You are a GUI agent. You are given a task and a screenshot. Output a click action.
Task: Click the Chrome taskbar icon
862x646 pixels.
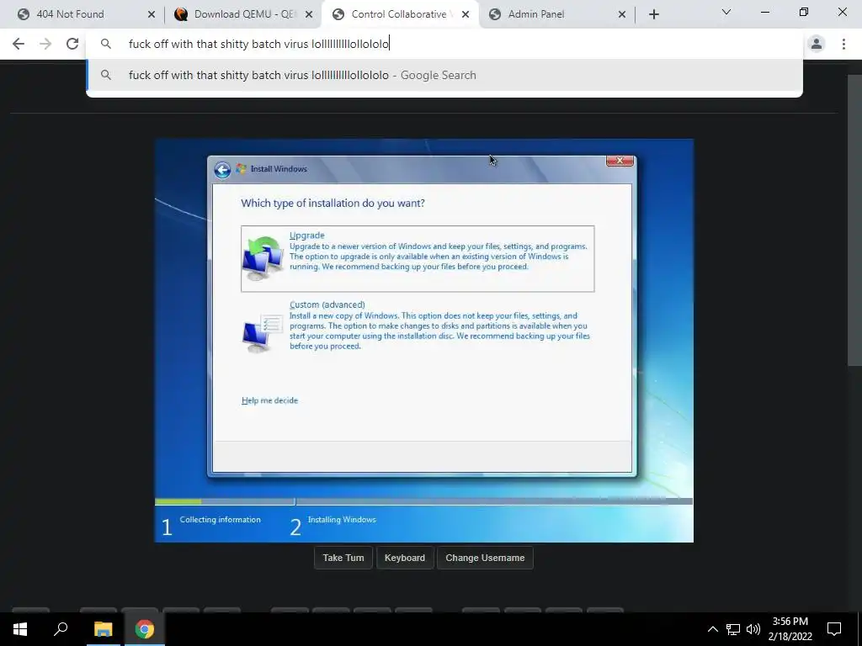[x=145, y=629]
